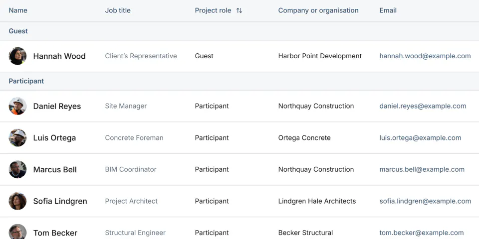479x239 pixels.
Task: Click the Becker Structural company cell
Action: click(305, 233)
